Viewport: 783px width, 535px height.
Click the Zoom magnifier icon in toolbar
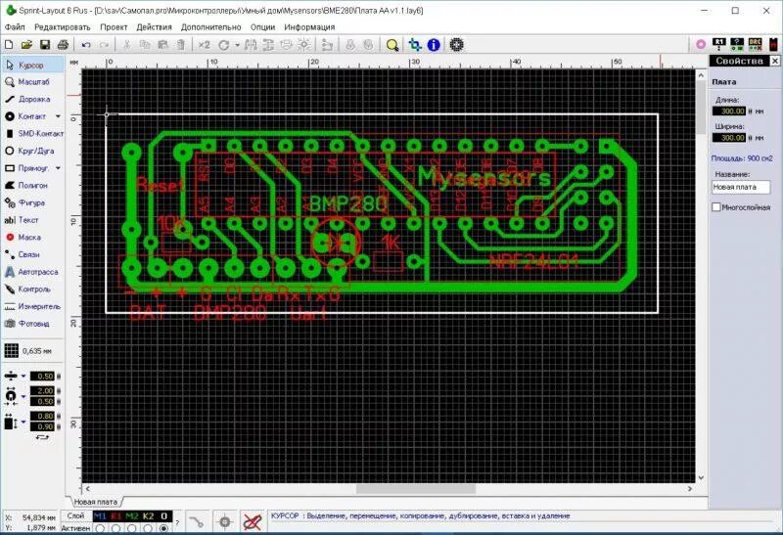pos(392,45)
